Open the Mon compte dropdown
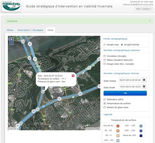The width and height of the screenshot is (155, 143). tap(143, 9)
